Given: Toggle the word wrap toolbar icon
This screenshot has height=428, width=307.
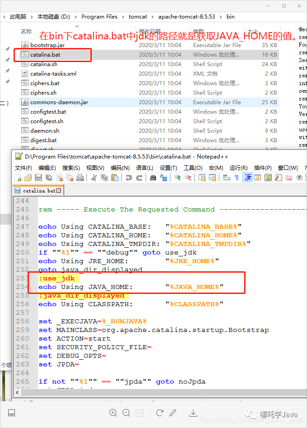Looking at the screenshot, I should point(227,178).
